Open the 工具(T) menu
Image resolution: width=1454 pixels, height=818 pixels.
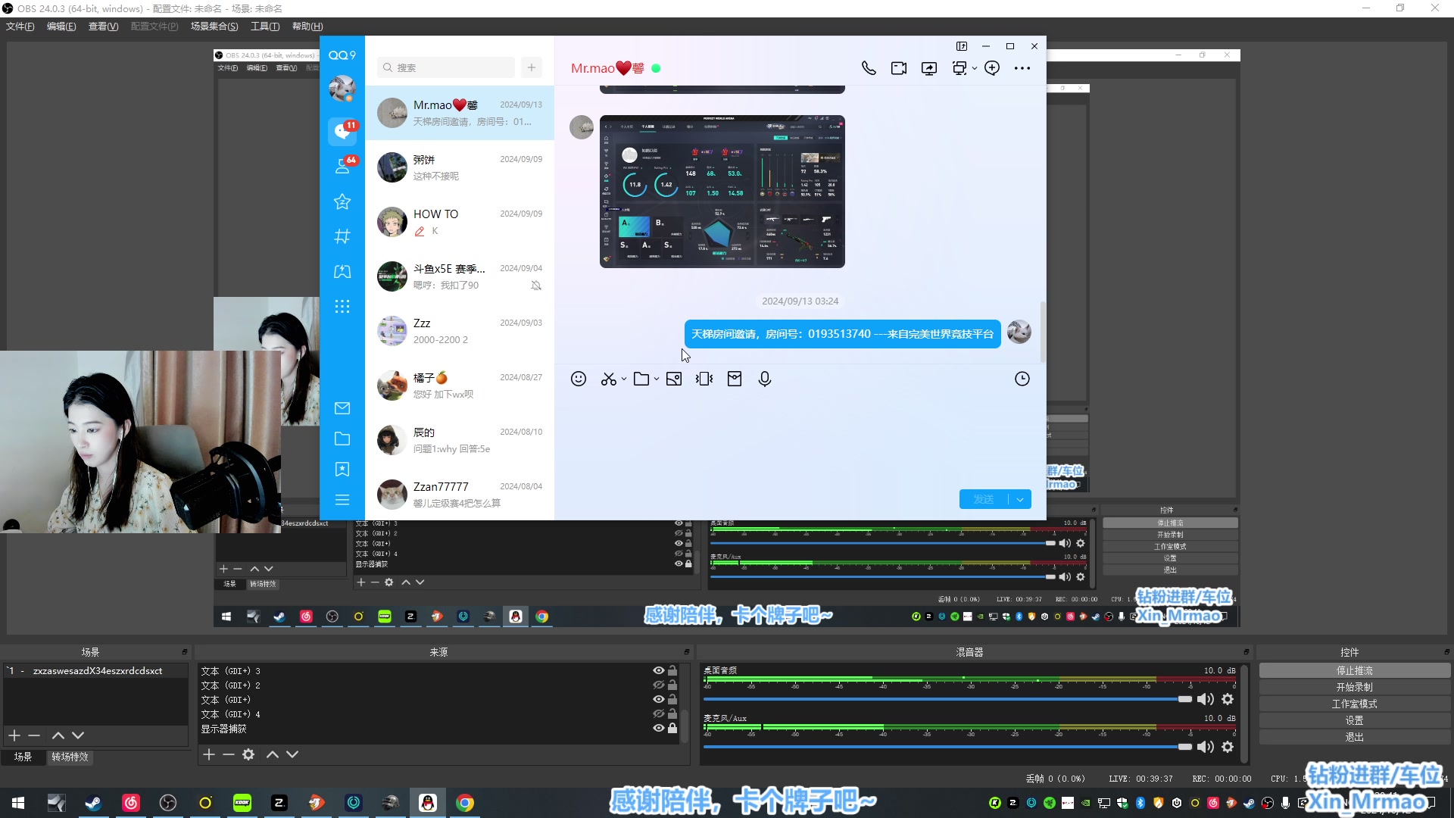(x=265, y=27)
